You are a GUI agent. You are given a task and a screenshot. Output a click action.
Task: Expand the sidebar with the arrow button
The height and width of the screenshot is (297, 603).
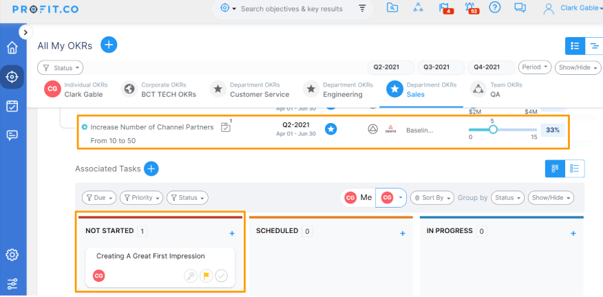[x=25, y=33]
